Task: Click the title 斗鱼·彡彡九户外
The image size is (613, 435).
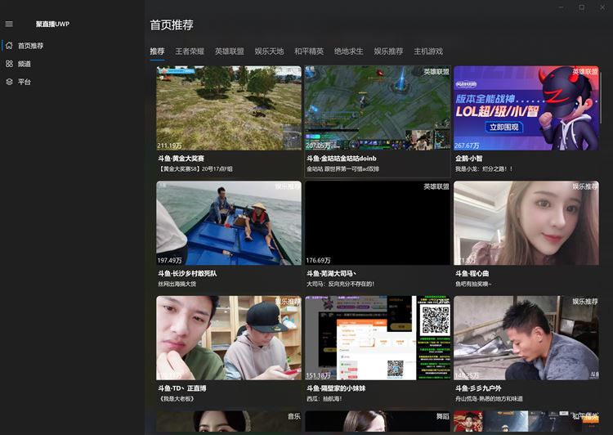Action: tap(478, 388)
